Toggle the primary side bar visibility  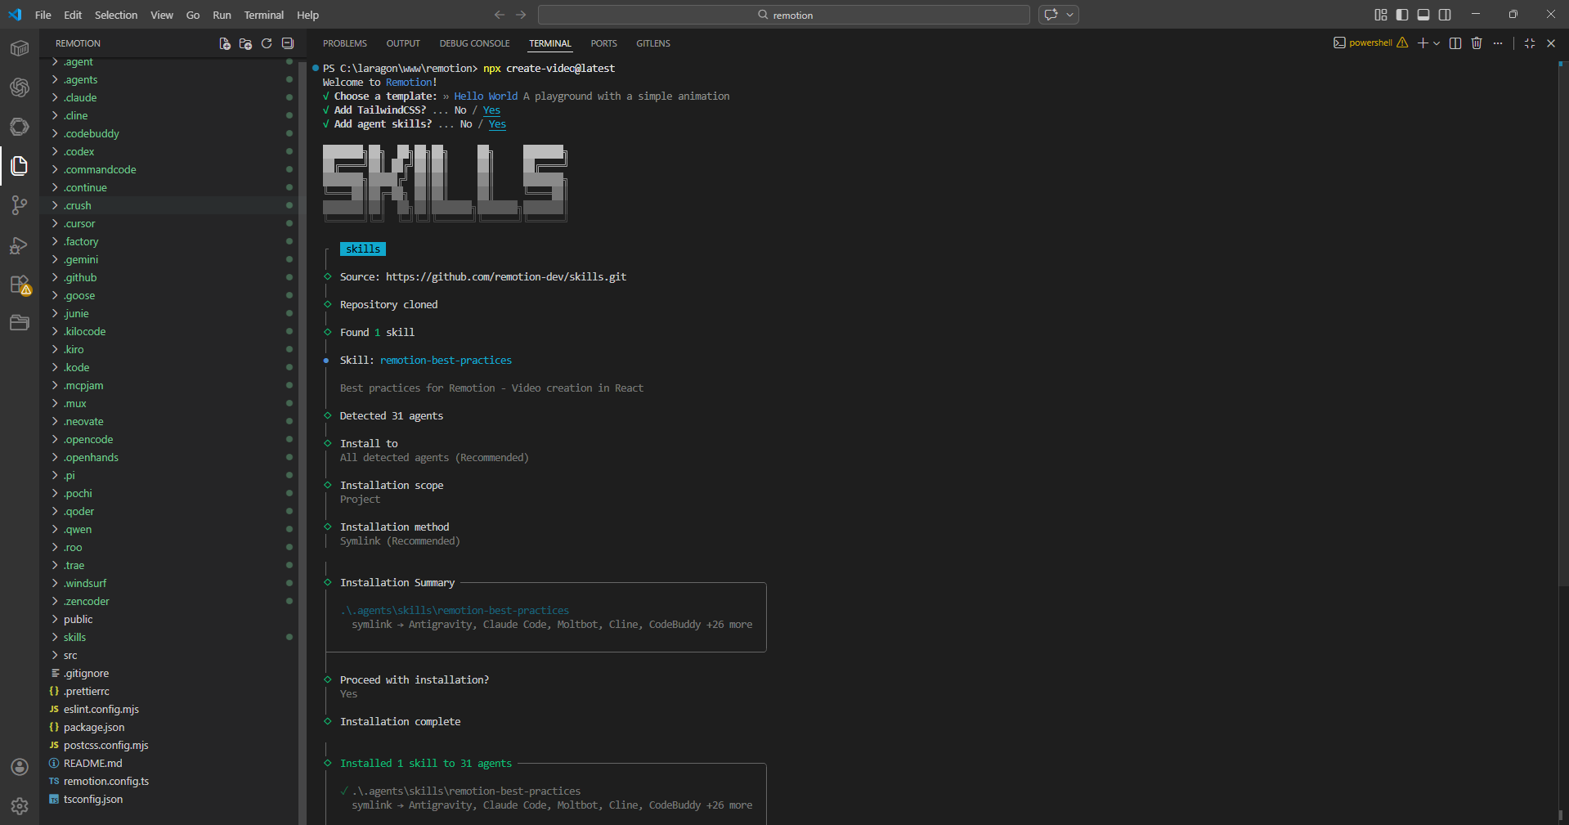[x=1402, y=15]
